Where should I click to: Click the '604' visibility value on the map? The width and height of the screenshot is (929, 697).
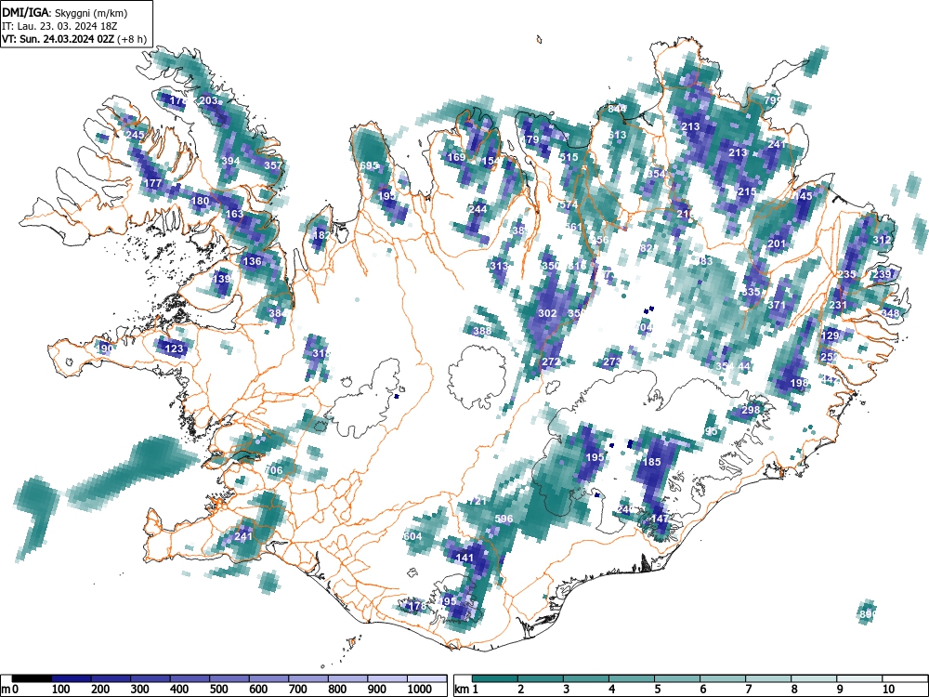[x=412, y=536]
